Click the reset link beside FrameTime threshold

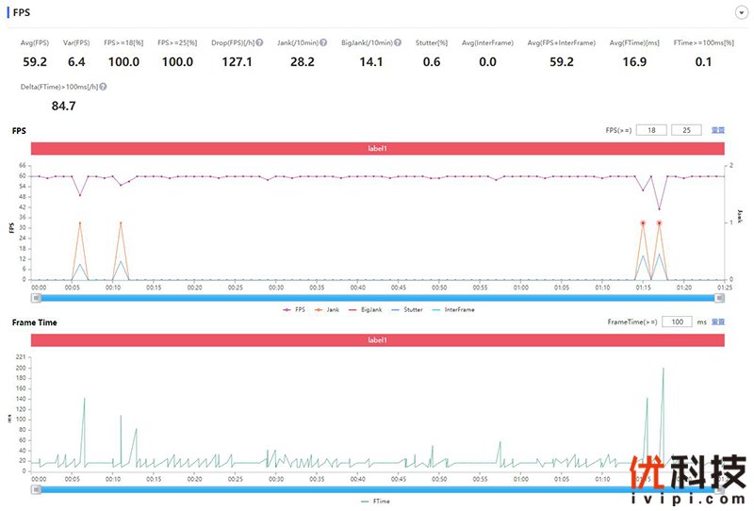point(717,321)
